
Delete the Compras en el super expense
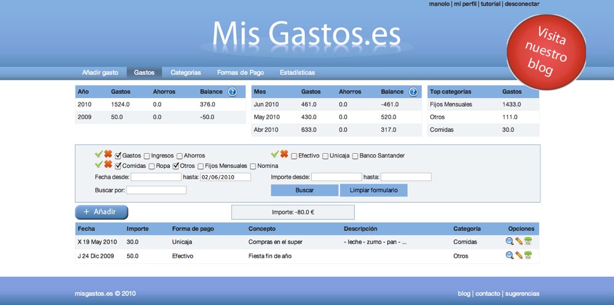pyautogui.click(x=527, y=241)
